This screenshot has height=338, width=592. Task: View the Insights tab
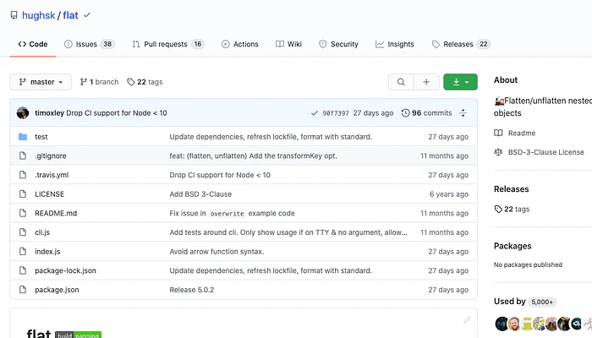pos(395,44)
